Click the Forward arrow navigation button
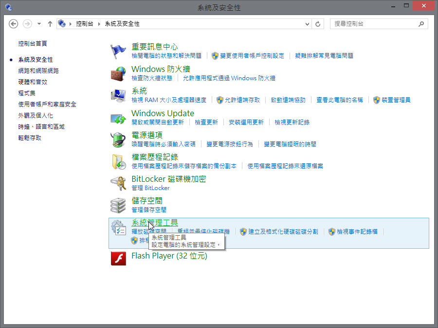438x328 pixels. [27, 24]
